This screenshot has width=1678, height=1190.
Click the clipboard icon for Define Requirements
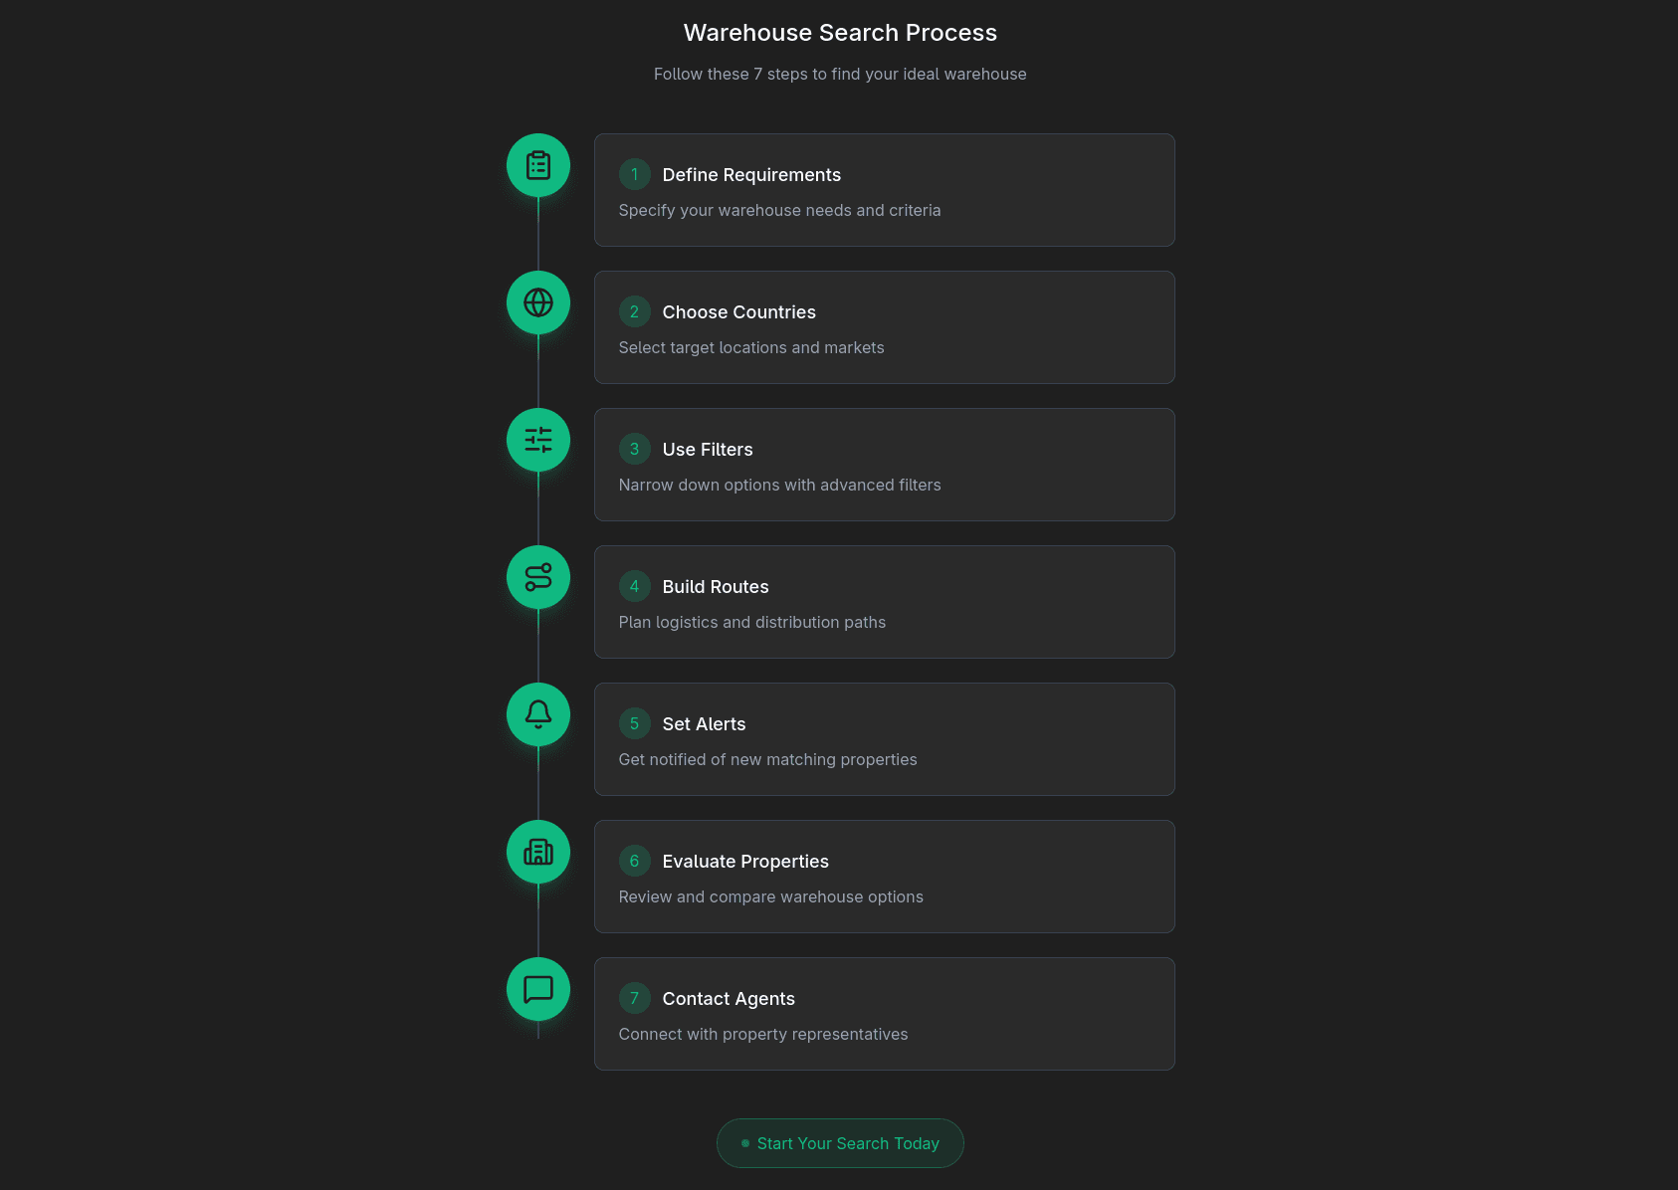(538, 165)
